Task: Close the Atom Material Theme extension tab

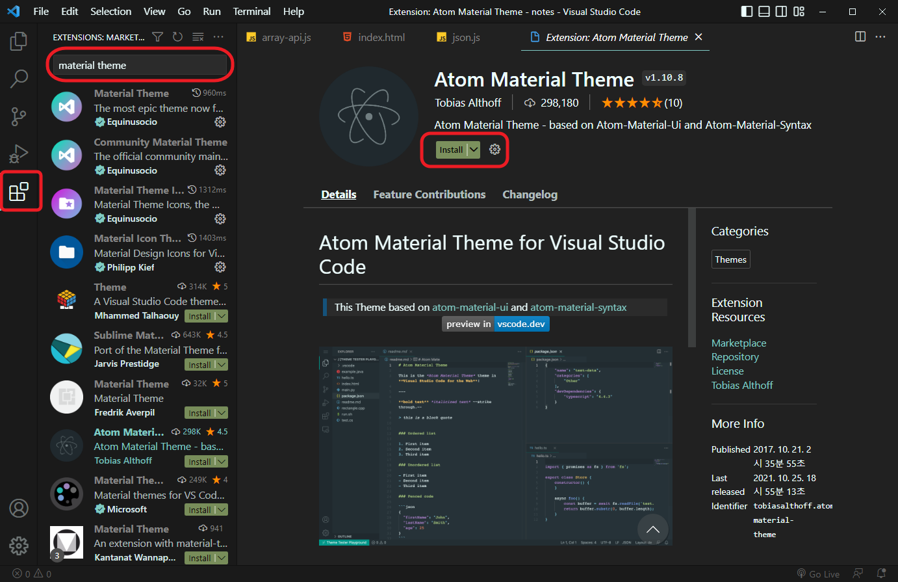Action: click(x=699, y=37)
